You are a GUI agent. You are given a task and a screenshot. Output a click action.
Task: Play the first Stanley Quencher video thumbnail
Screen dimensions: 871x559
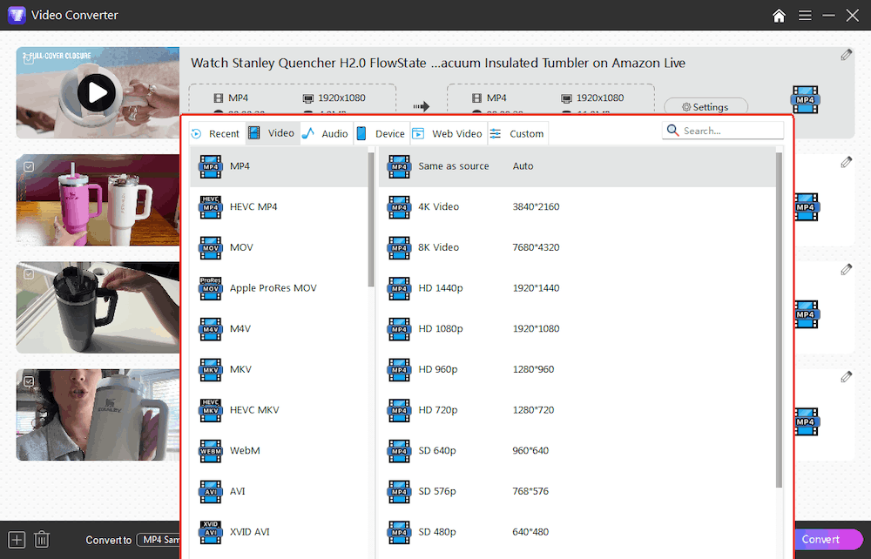tap(97, 92)
